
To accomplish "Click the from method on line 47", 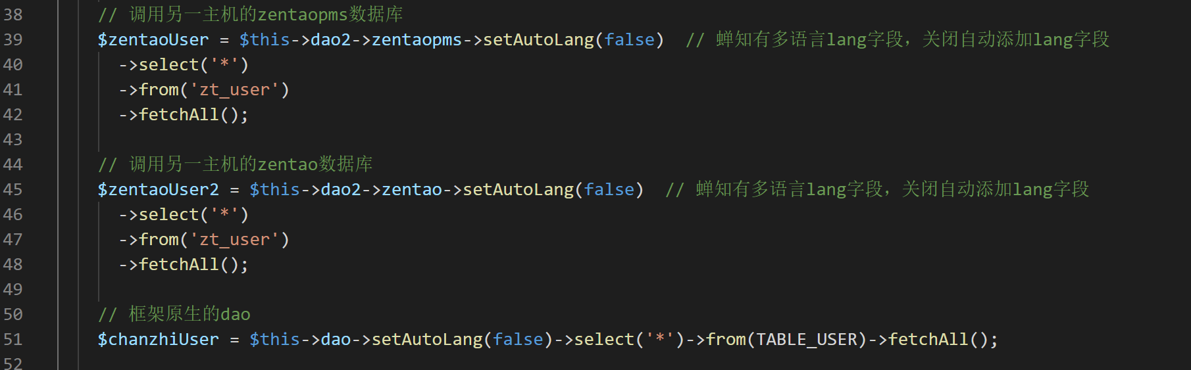I will pos(159,239).
